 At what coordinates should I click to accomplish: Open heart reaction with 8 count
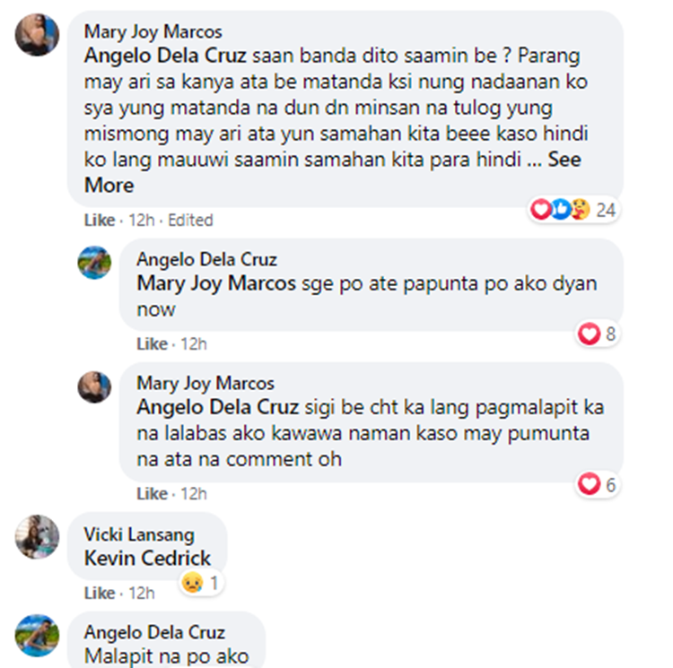click(x=597, y=334)
